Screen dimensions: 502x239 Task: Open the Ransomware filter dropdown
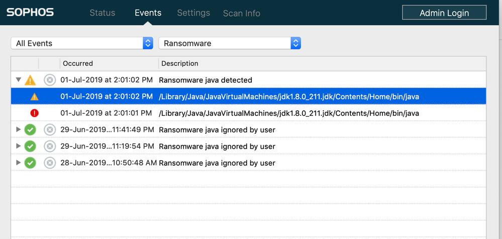point(230,43)
